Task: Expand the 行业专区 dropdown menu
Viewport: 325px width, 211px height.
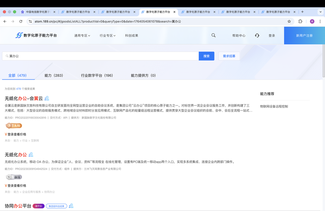Action: click(108, 35)
